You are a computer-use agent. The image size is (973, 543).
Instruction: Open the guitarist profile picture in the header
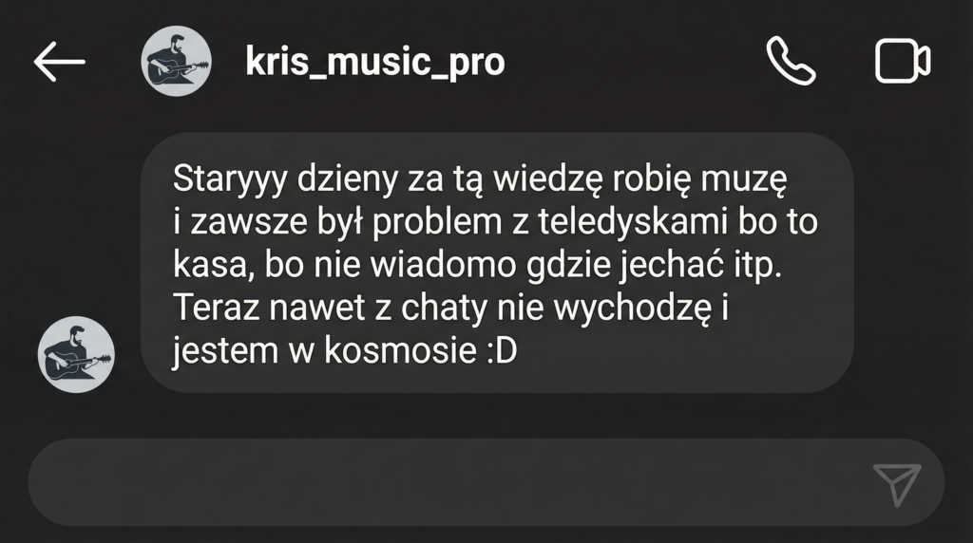coord(176,61)
